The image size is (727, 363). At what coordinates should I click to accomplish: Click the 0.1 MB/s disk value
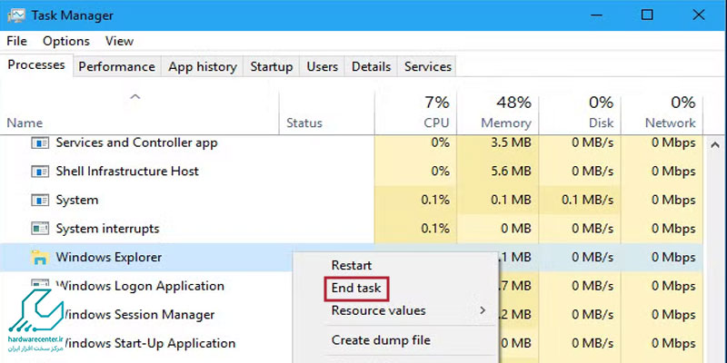tap(587, 201)
